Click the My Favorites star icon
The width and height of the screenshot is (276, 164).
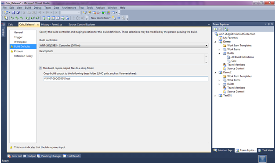click(x=220, y=38)
